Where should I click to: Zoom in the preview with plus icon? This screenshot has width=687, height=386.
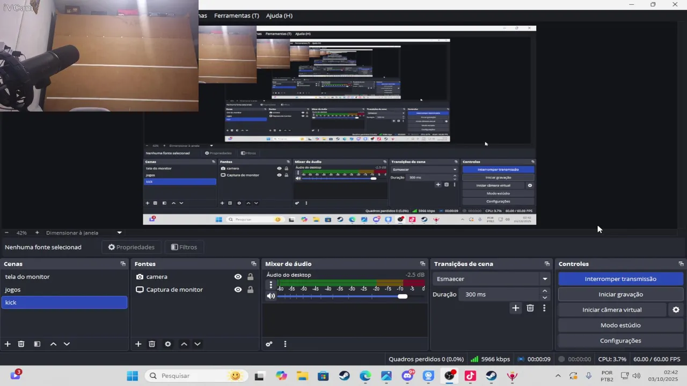tap(37, 233)
